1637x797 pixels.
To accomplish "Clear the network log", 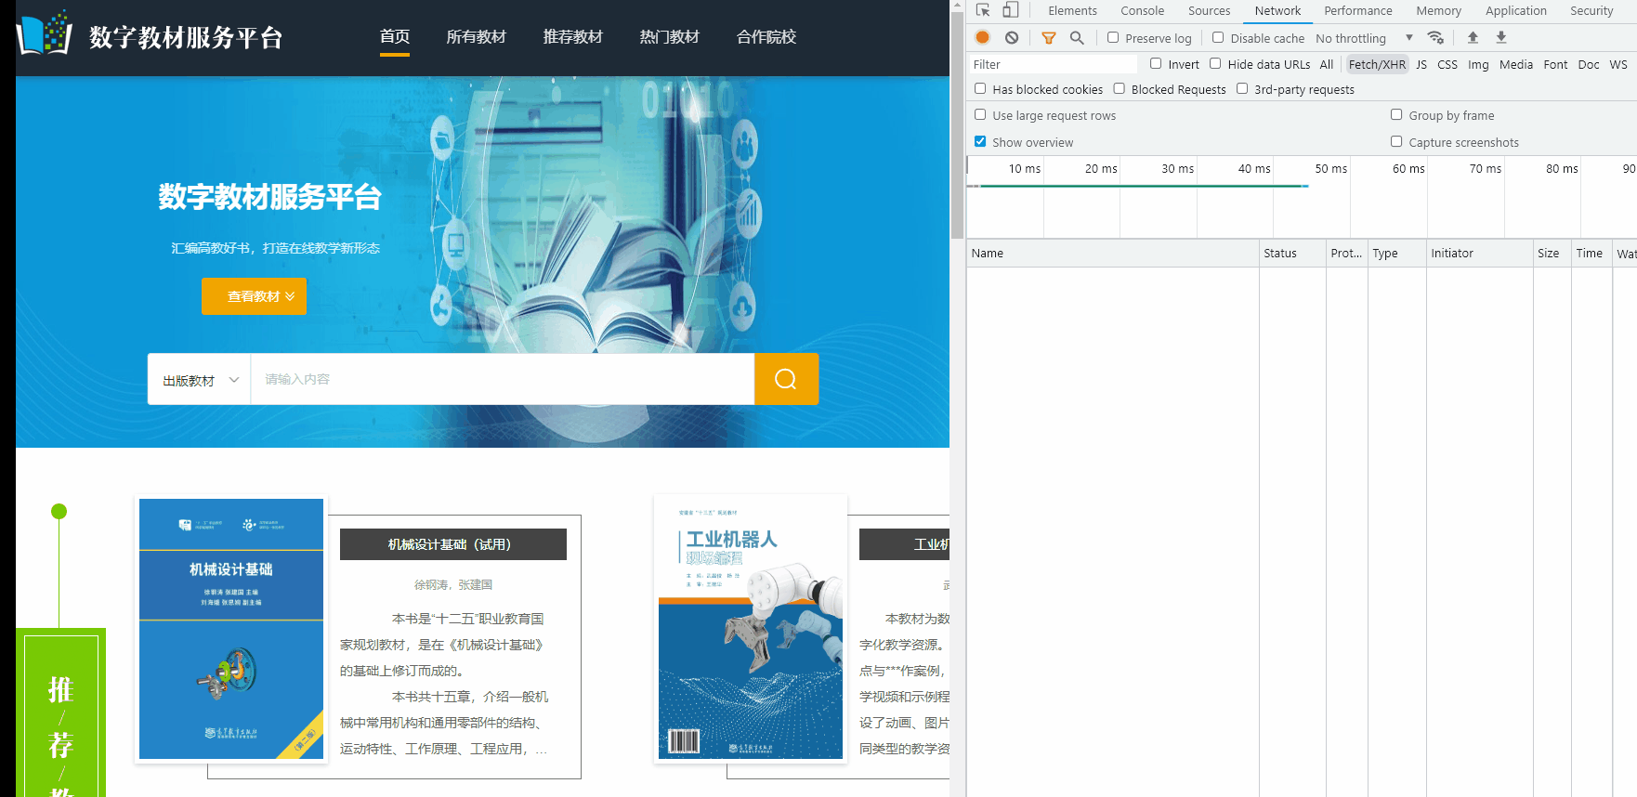I will point(1012,37).
